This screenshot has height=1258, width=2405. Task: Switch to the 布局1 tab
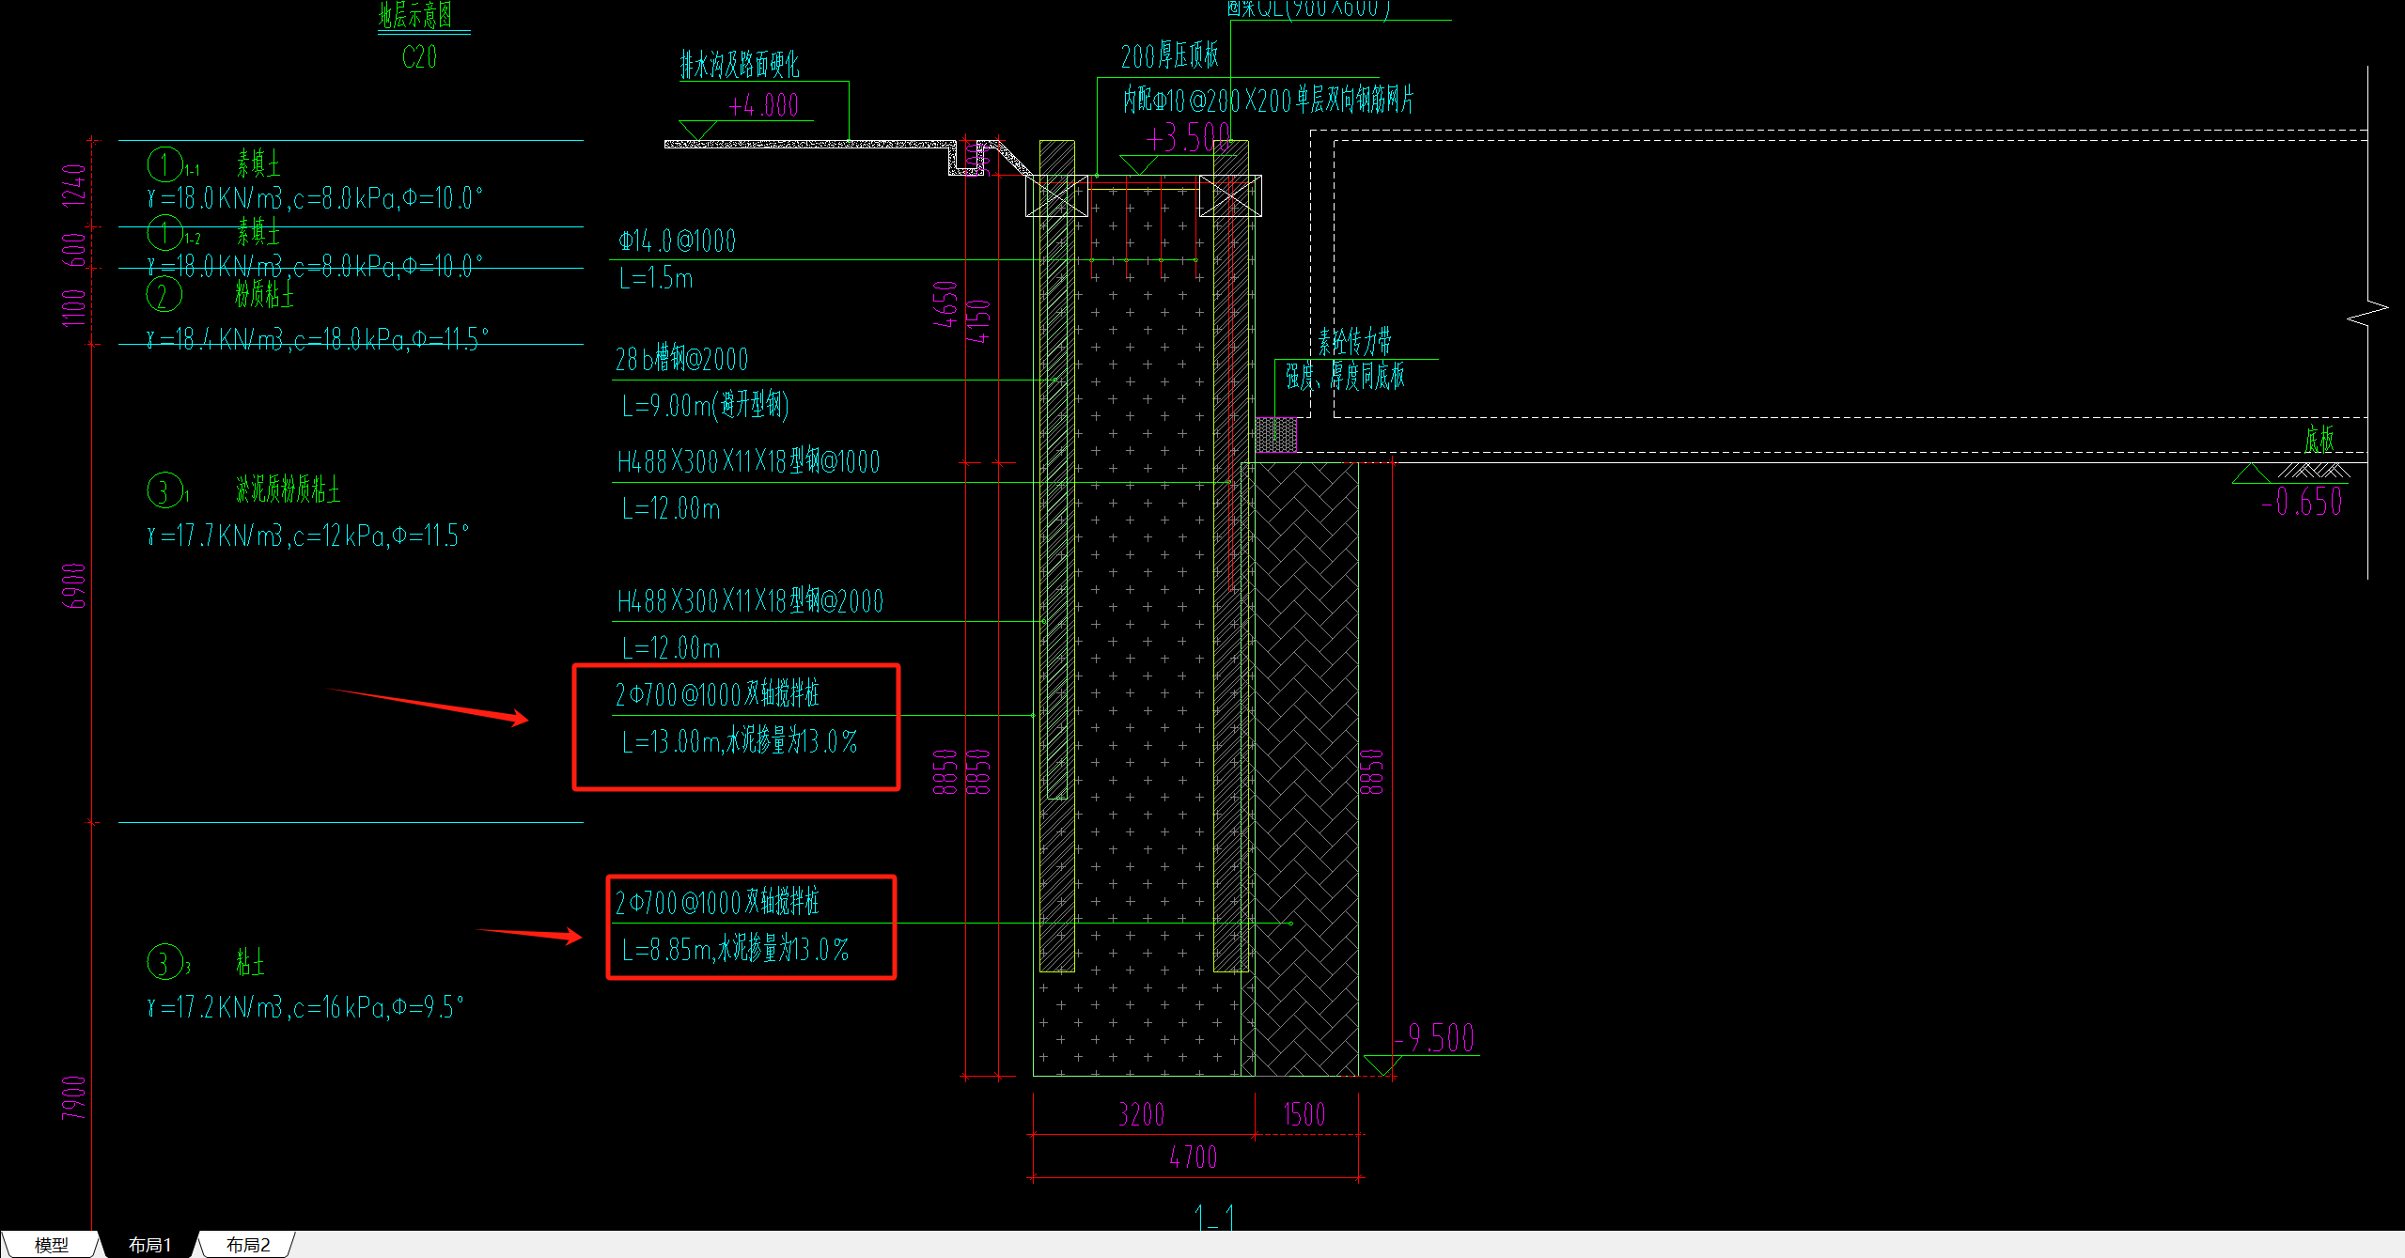coord(150,1245)
